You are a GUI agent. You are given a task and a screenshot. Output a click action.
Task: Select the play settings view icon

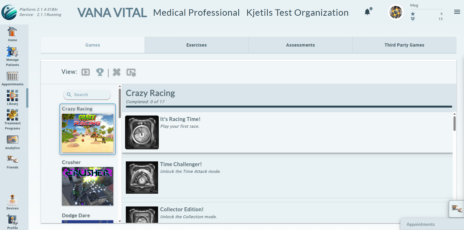[x=131, y=72]
